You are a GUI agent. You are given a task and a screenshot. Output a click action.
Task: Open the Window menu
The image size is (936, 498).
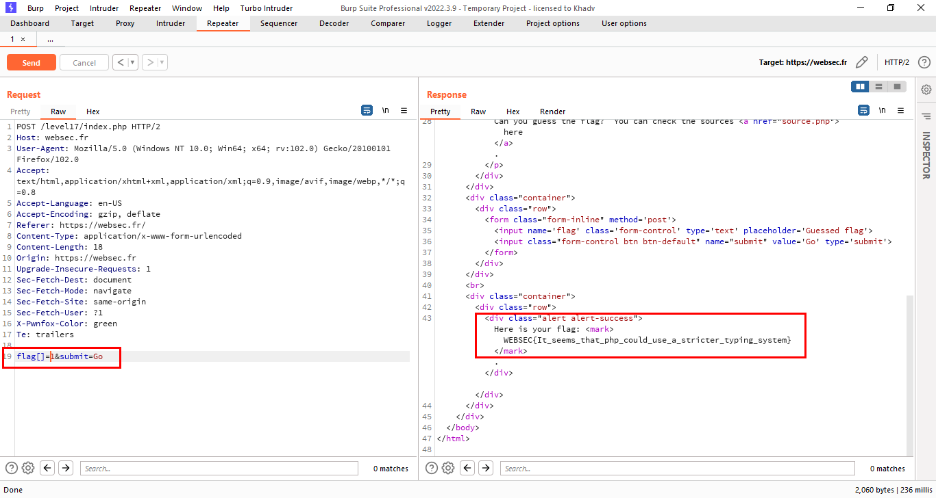[x=187, y=8]
